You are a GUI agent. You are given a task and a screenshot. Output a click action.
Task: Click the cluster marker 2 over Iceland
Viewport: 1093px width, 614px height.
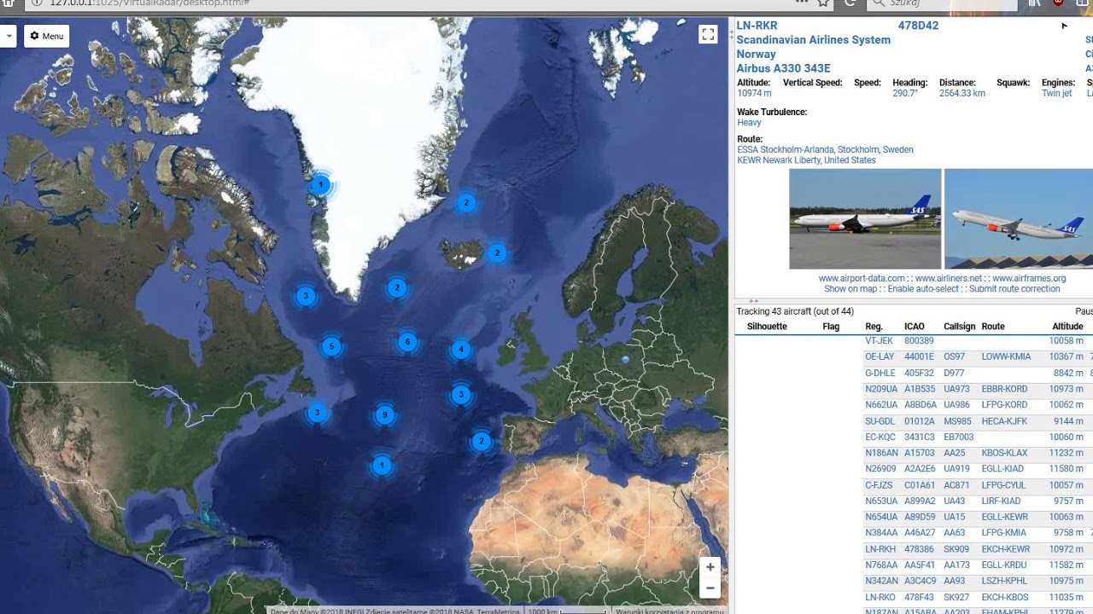coord(497,253)
